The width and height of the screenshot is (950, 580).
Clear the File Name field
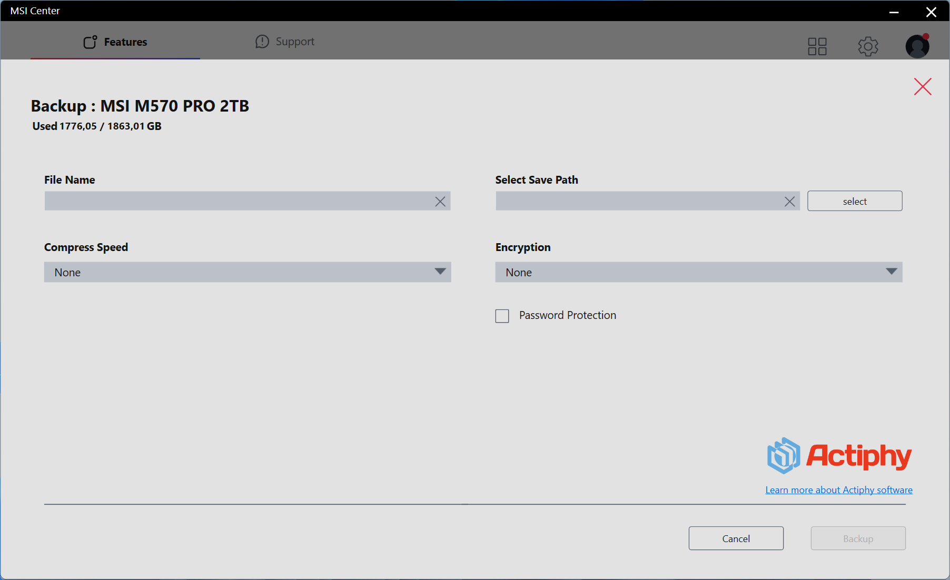[x=440, y=202]
